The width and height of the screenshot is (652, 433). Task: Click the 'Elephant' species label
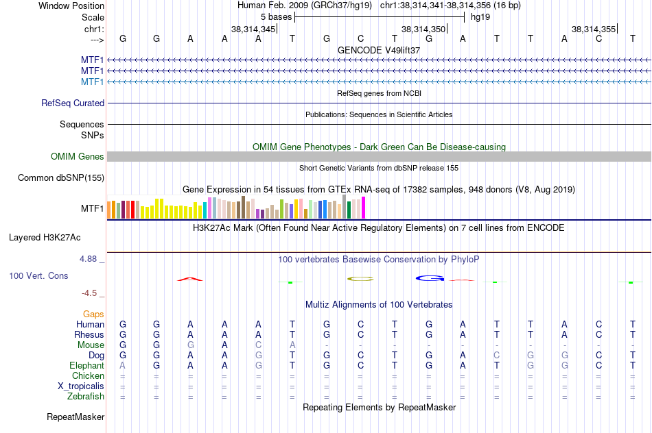coord(86,365)
